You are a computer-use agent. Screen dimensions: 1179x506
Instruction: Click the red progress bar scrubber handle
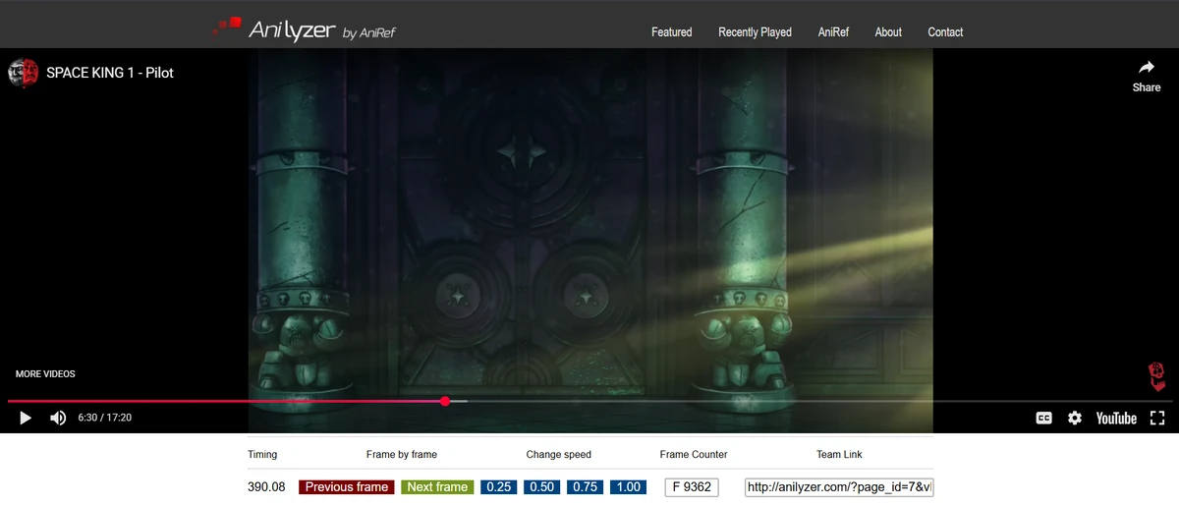[445, 401]
